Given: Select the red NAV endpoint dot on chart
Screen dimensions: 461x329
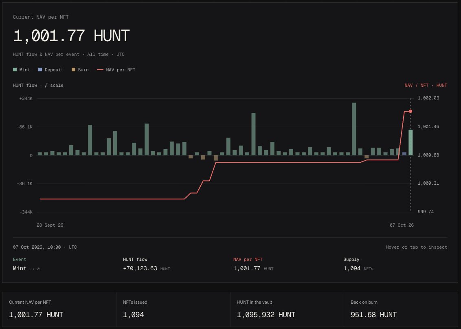Looking at the screenshot, I should [411, 111].
